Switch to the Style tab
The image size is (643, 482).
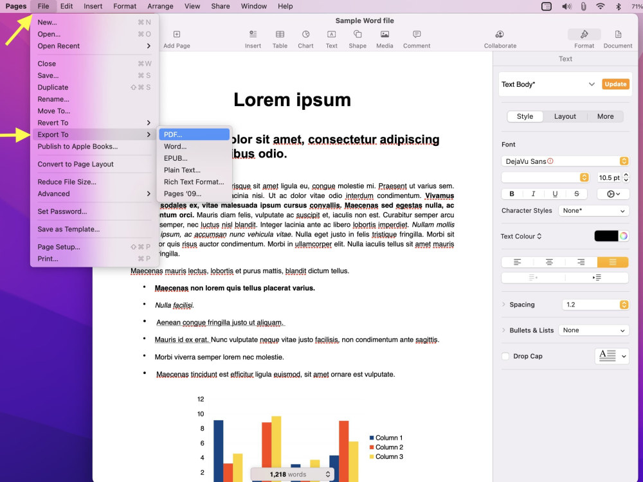(525, 116)
